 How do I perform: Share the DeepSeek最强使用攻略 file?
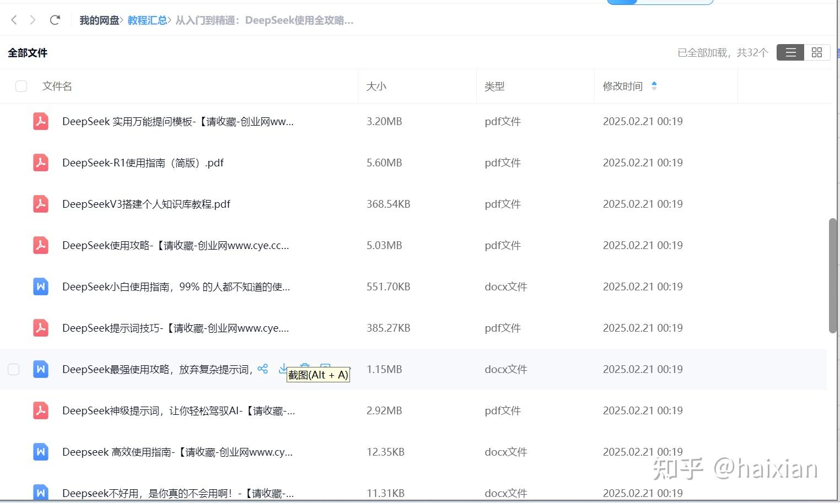[x=263, y=369]
